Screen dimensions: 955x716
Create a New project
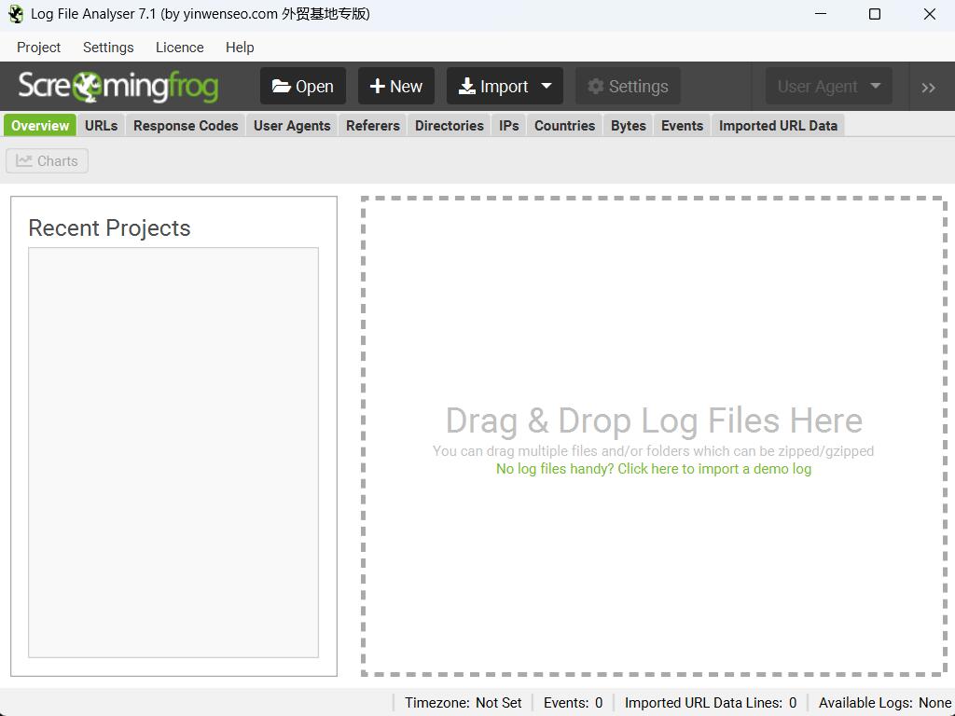coord(395,87)
